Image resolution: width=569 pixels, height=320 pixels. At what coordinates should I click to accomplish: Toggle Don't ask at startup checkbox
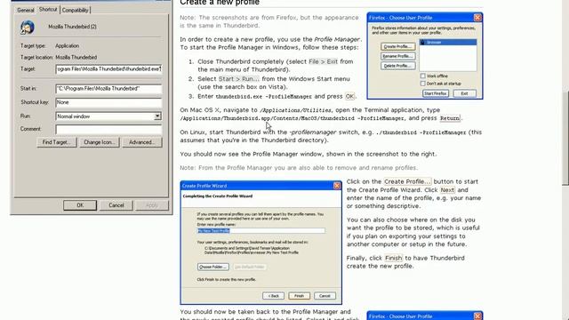[x=423, y=84]
